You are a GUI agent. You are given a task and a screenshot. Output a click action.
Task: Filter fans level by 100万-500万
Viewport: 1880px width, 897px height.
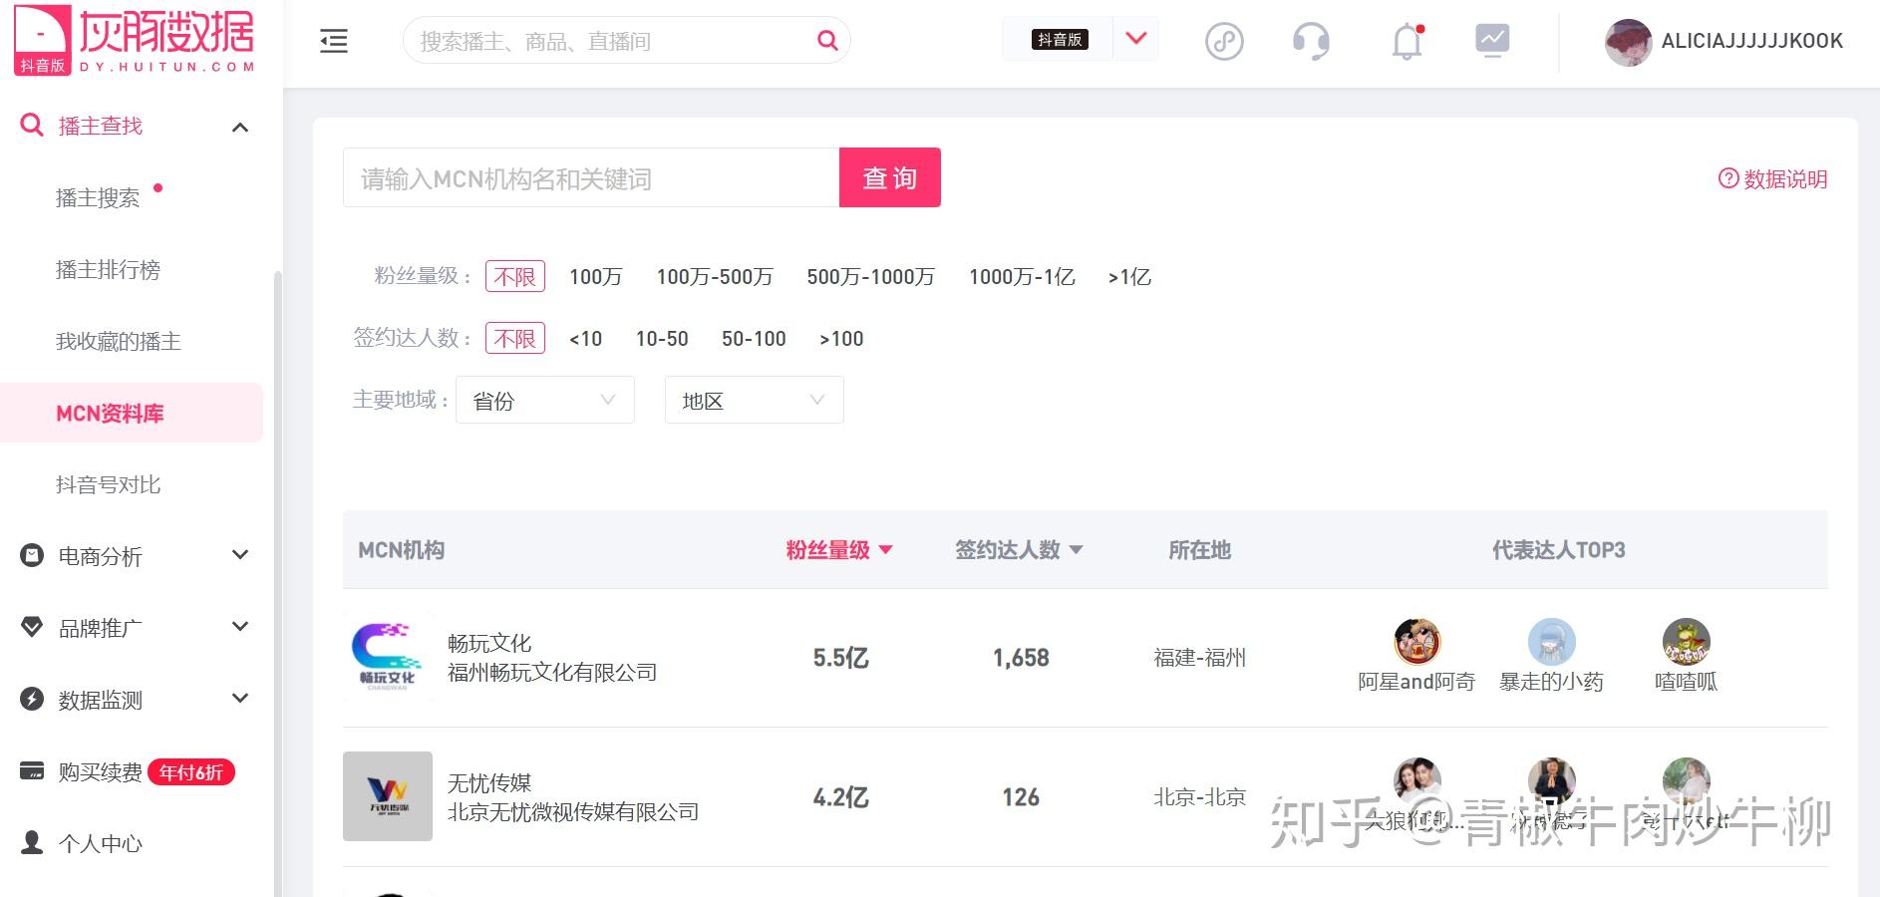[714, 277]
